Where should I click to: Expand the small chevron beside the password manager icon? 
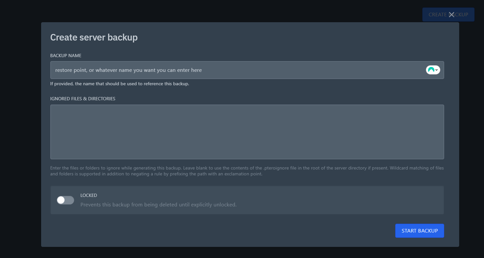pyautogui.click(x=437, y=70)
